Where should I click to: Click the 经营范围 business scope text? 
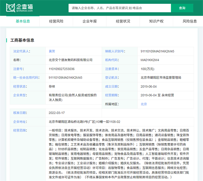(118, 154)
